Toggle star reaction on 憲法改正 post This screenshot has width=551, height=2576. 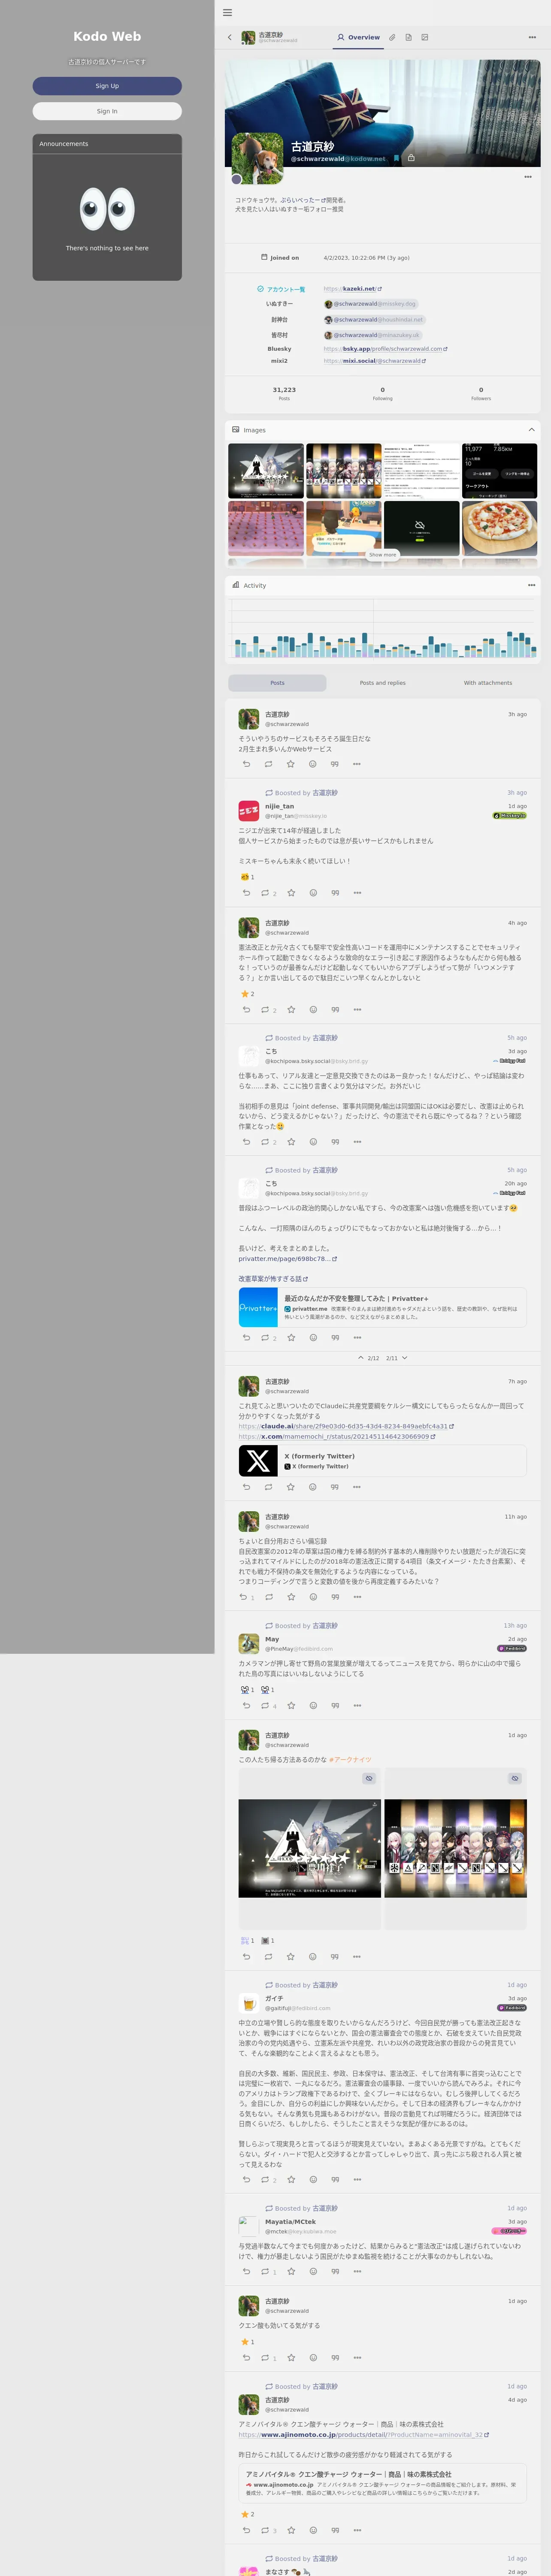(x=248, y=994)
